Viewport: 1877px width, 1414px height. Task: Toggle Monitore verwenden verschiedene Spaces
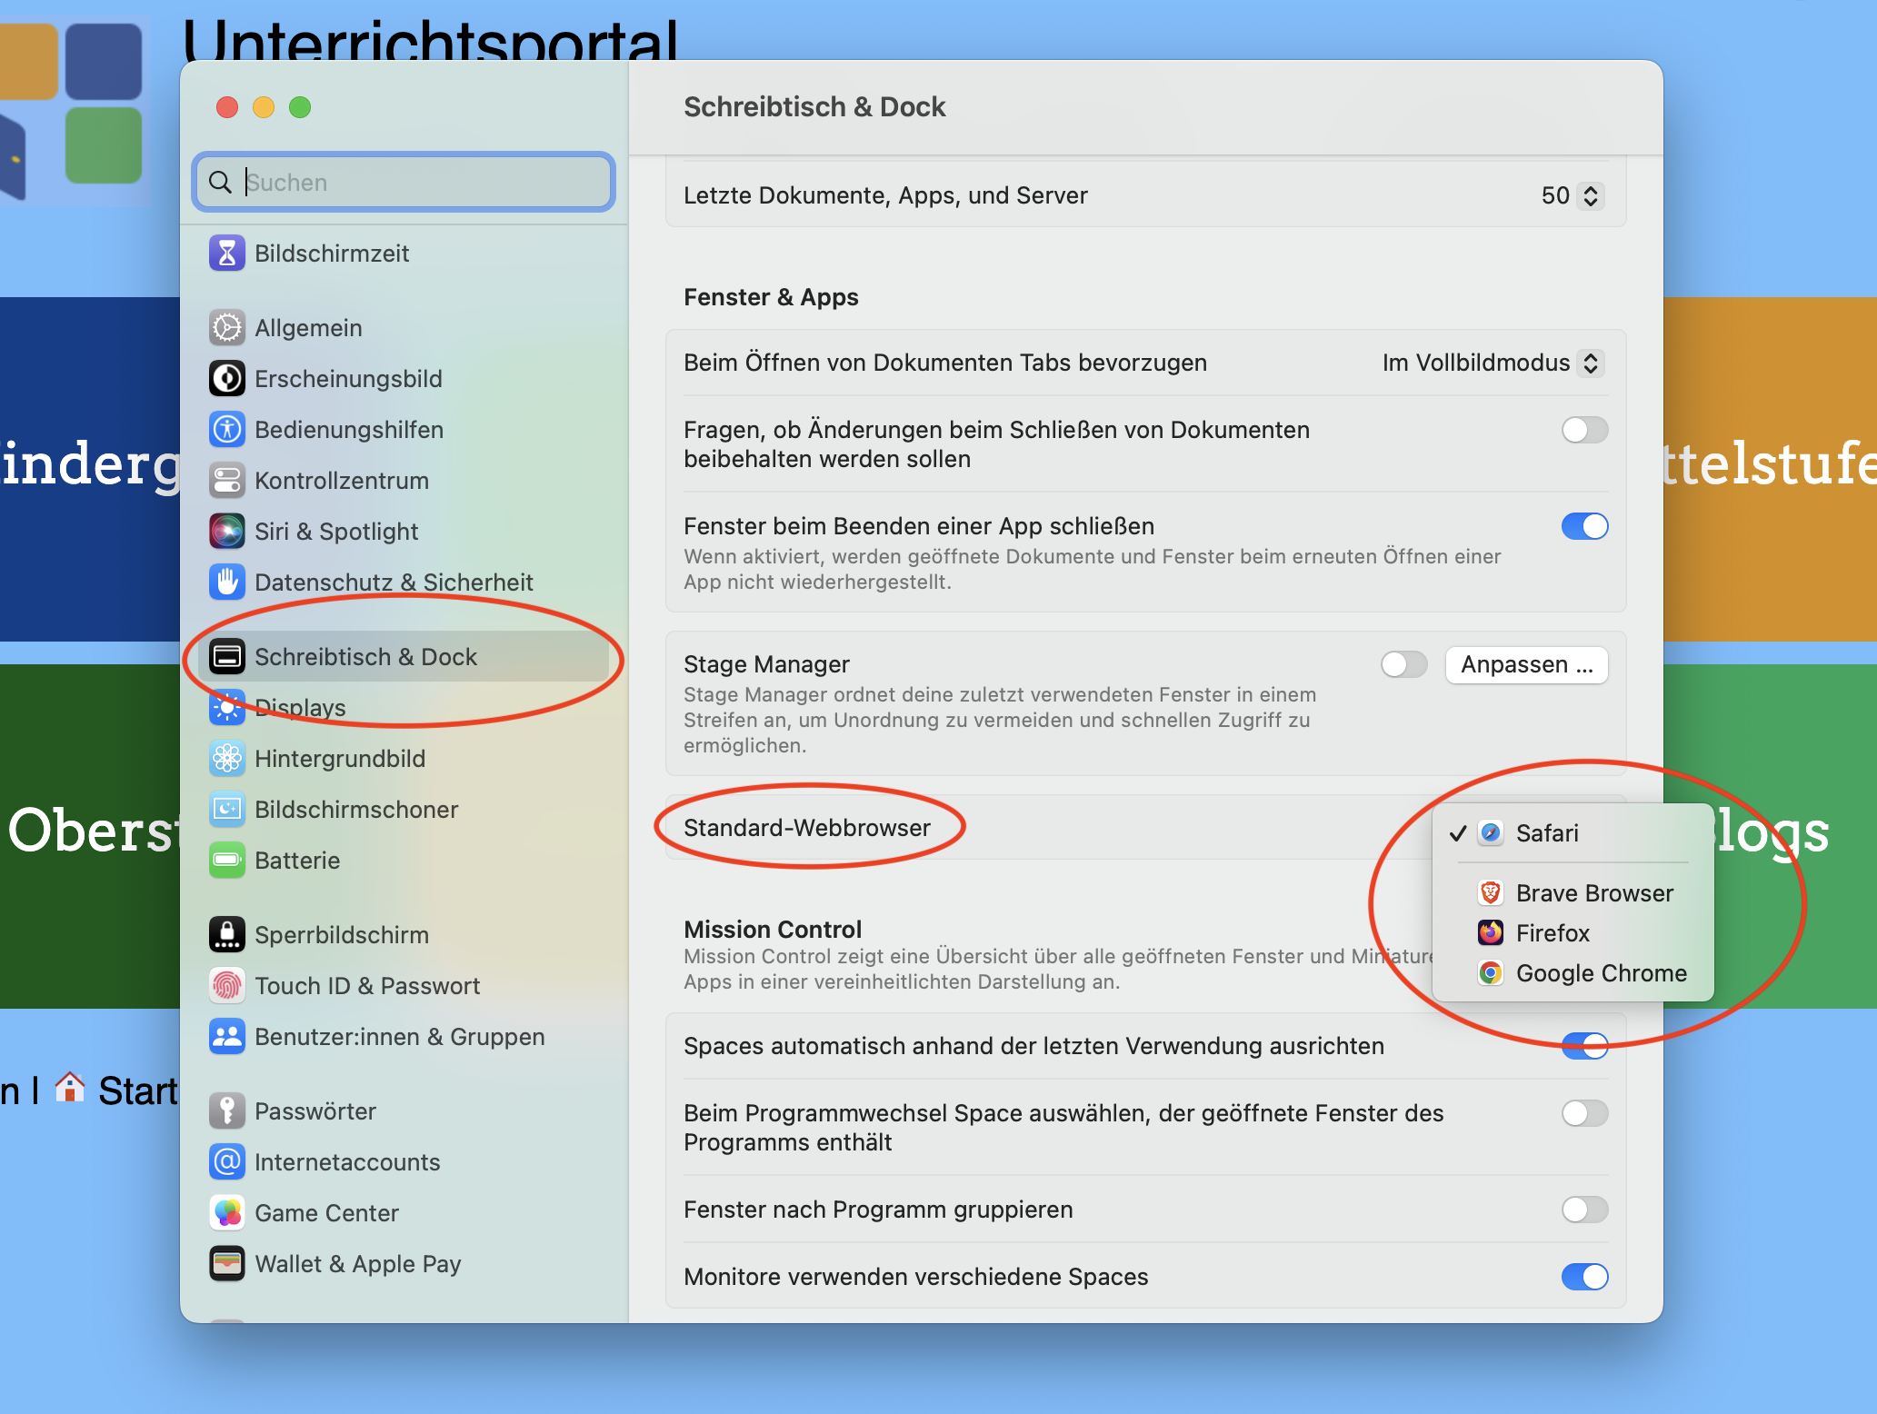pyautogui.click(x=1584, y=1277)
